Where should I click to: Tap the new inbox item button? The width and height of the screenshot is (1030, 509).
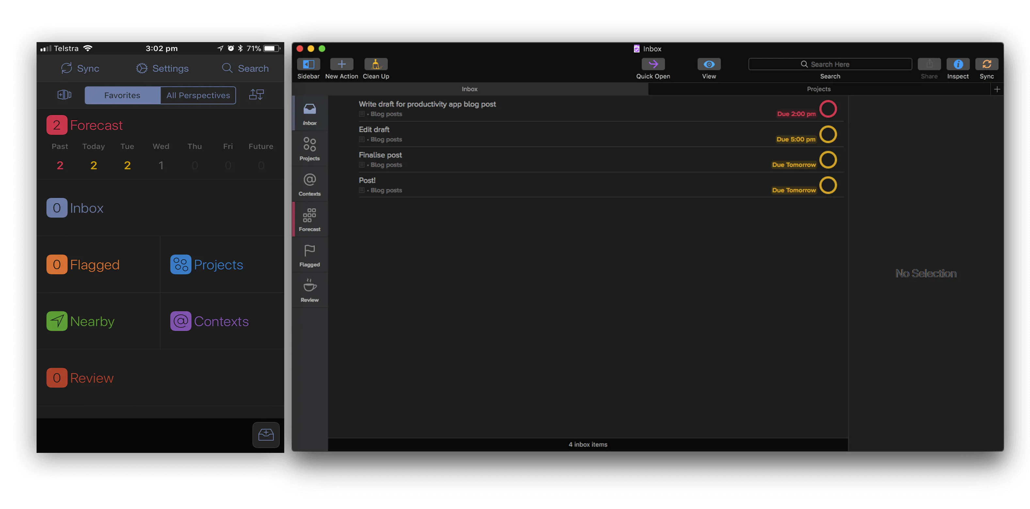point(266,435)
